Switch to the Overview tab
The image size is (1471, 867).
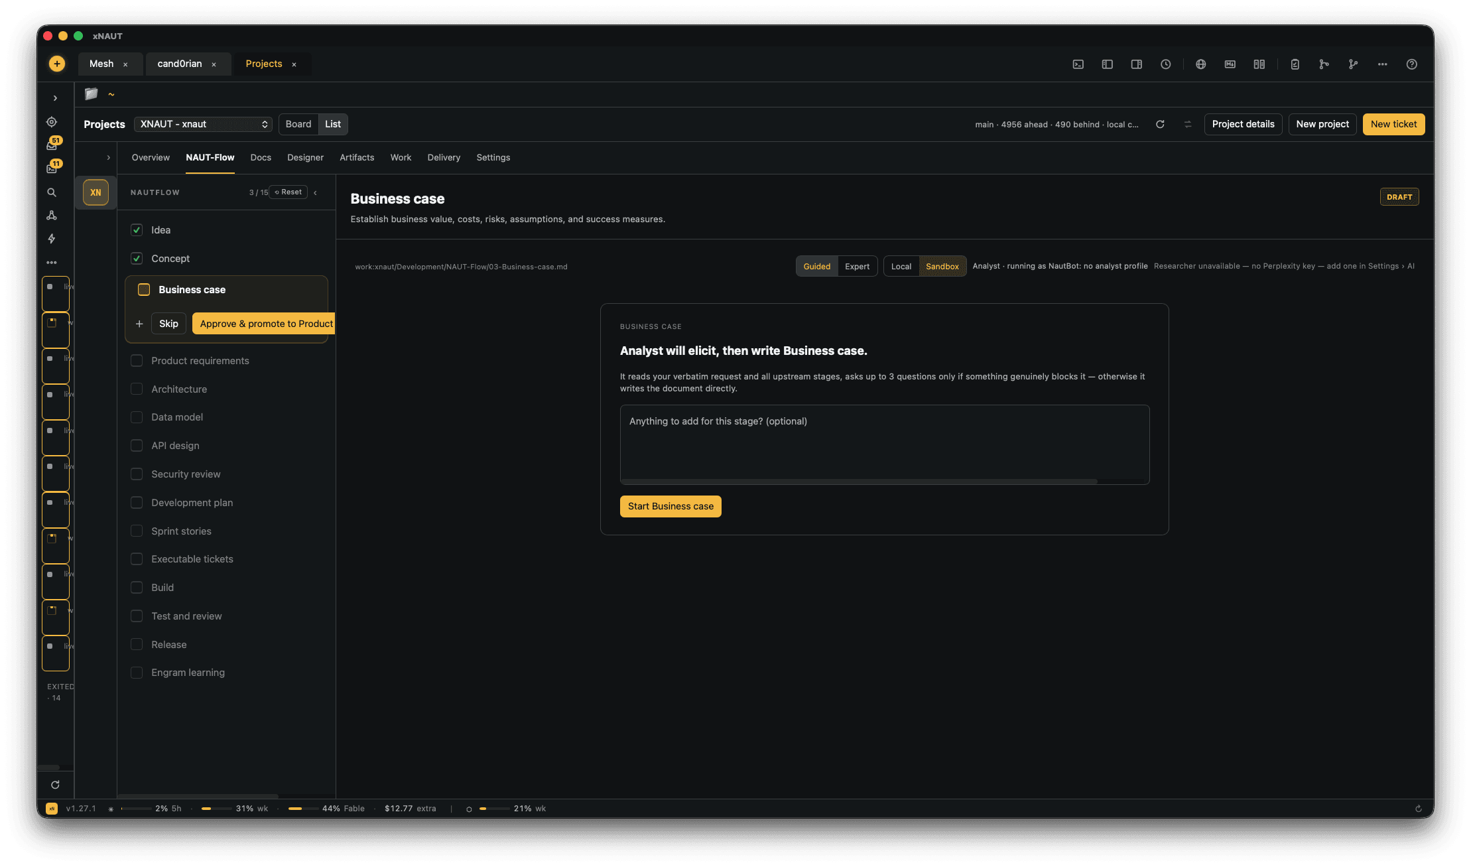click(x=151, y=158)
